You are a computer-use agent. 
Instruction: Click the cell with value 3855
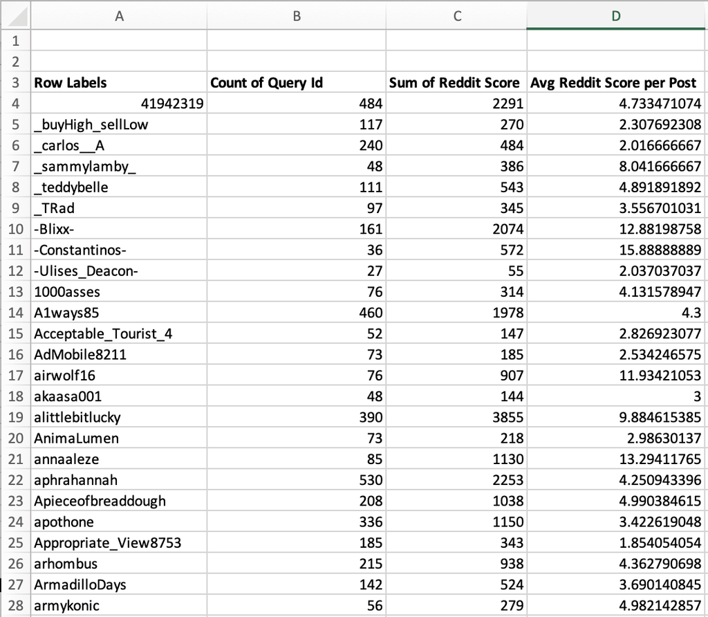coord(456,417)
